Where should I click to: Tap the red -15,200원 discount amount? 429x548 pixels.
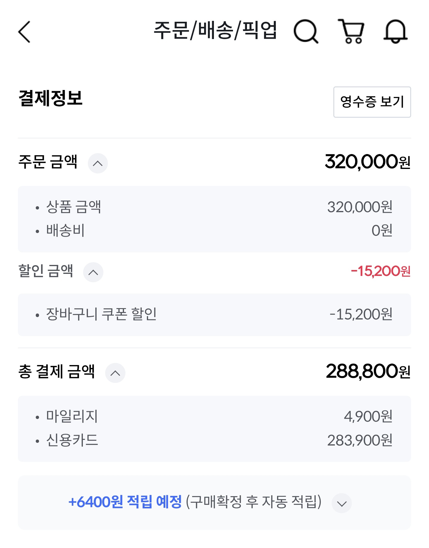click(380, 271)
